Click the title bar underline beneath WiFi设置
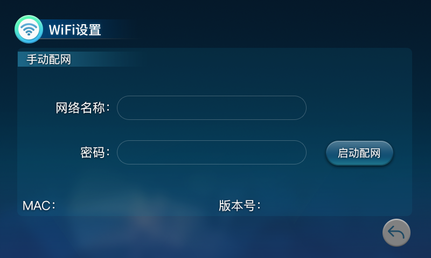This screenshot has height=258, width=431. 88,39
